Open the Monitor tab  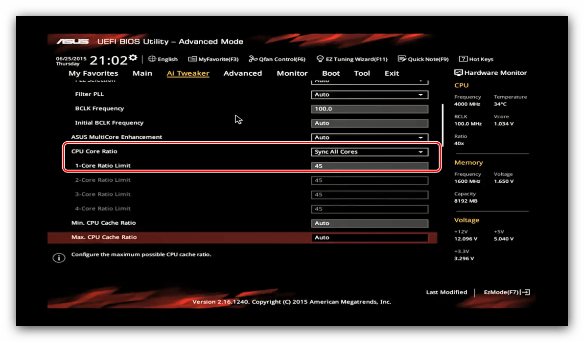tap(292, 73)
